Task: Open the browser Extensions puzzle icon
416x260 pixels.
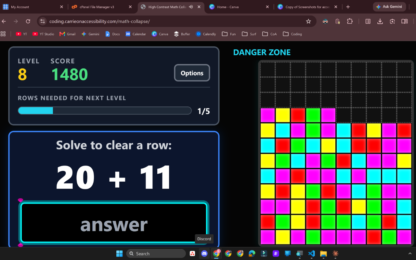Action: (350, 21)
